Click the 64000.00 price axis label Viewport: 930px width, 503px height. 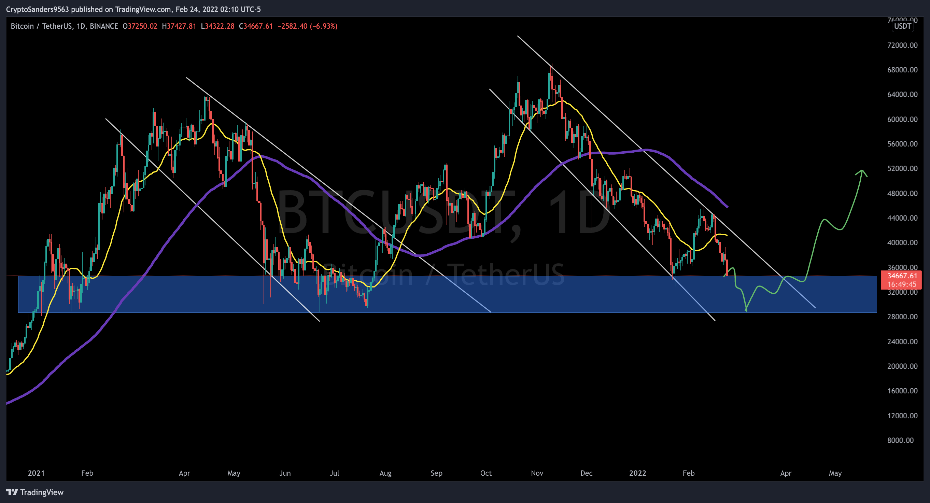902,94
